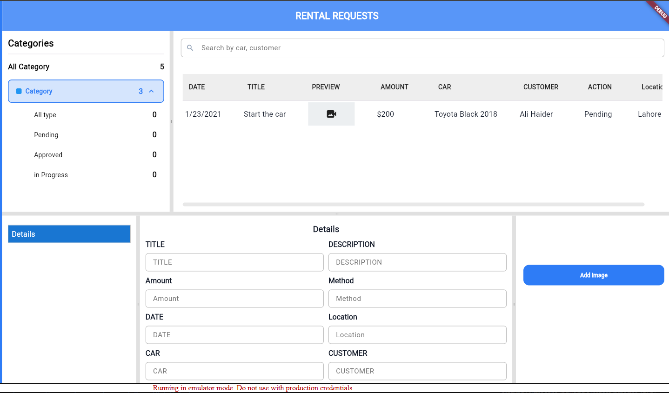The height and width of the screenshot is (393, 669).
Task: Click the Location input field
Action: click(x=417, y=335)
